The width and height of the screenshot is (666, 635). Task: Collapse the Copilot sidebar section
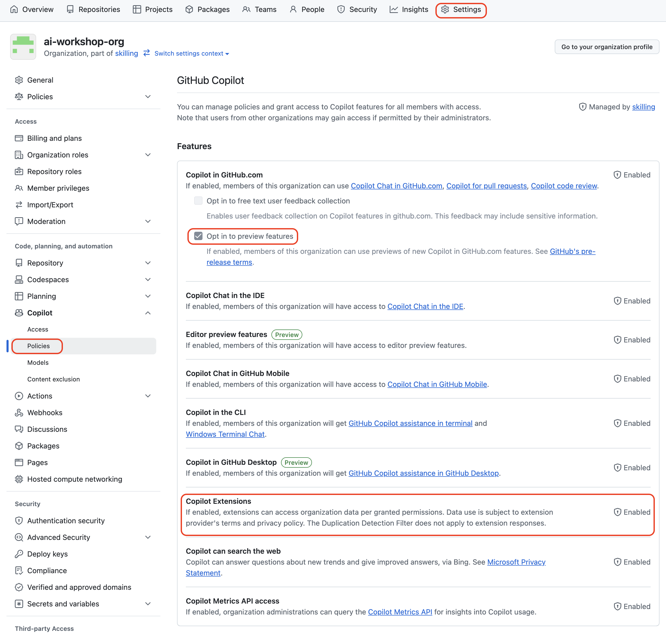[148, 313]
